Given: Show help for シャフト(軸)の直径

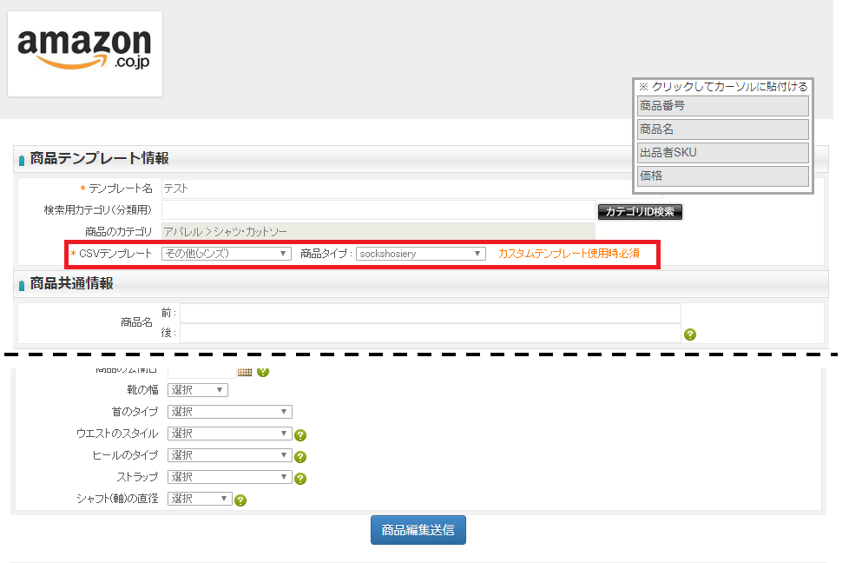Looking at the screenshot, I should (240, 500).
